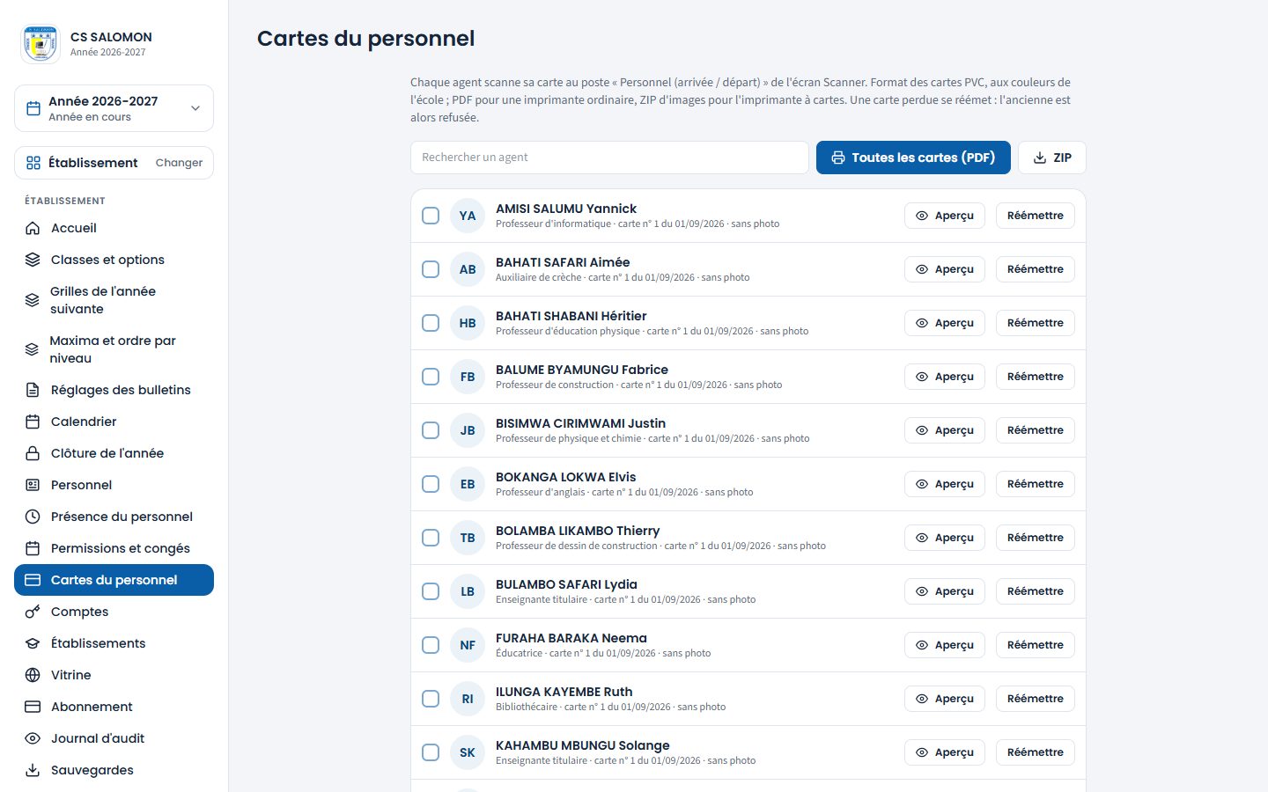
Task: Select BALUME BYAMUNGU Fabrice's checkbox
Action: point(431,377)
